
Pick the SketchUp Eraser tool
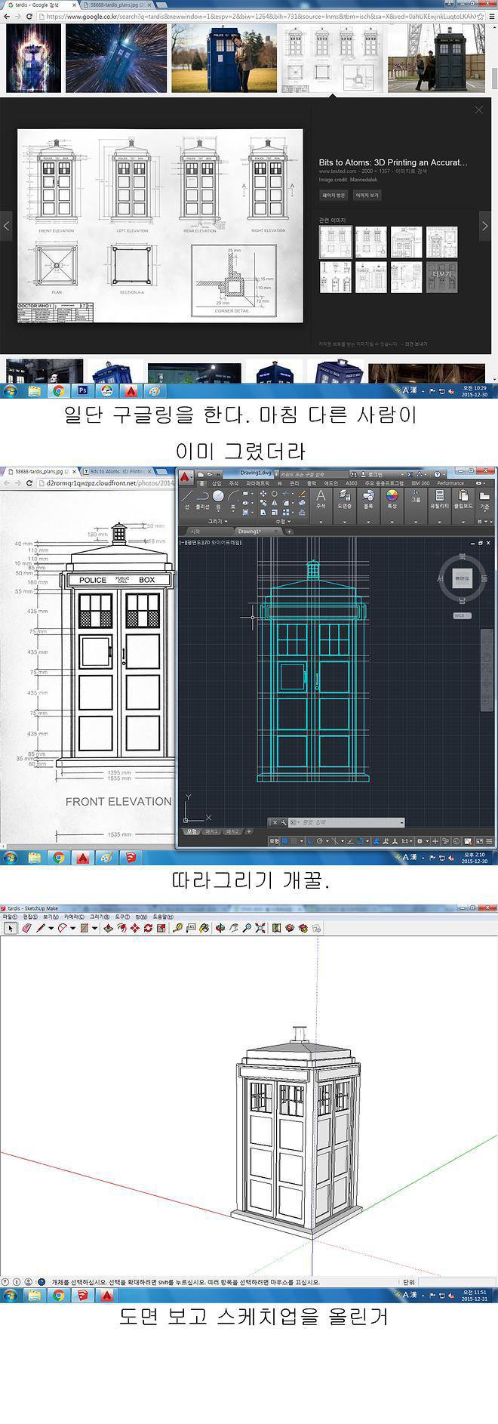tap(26, 928)
